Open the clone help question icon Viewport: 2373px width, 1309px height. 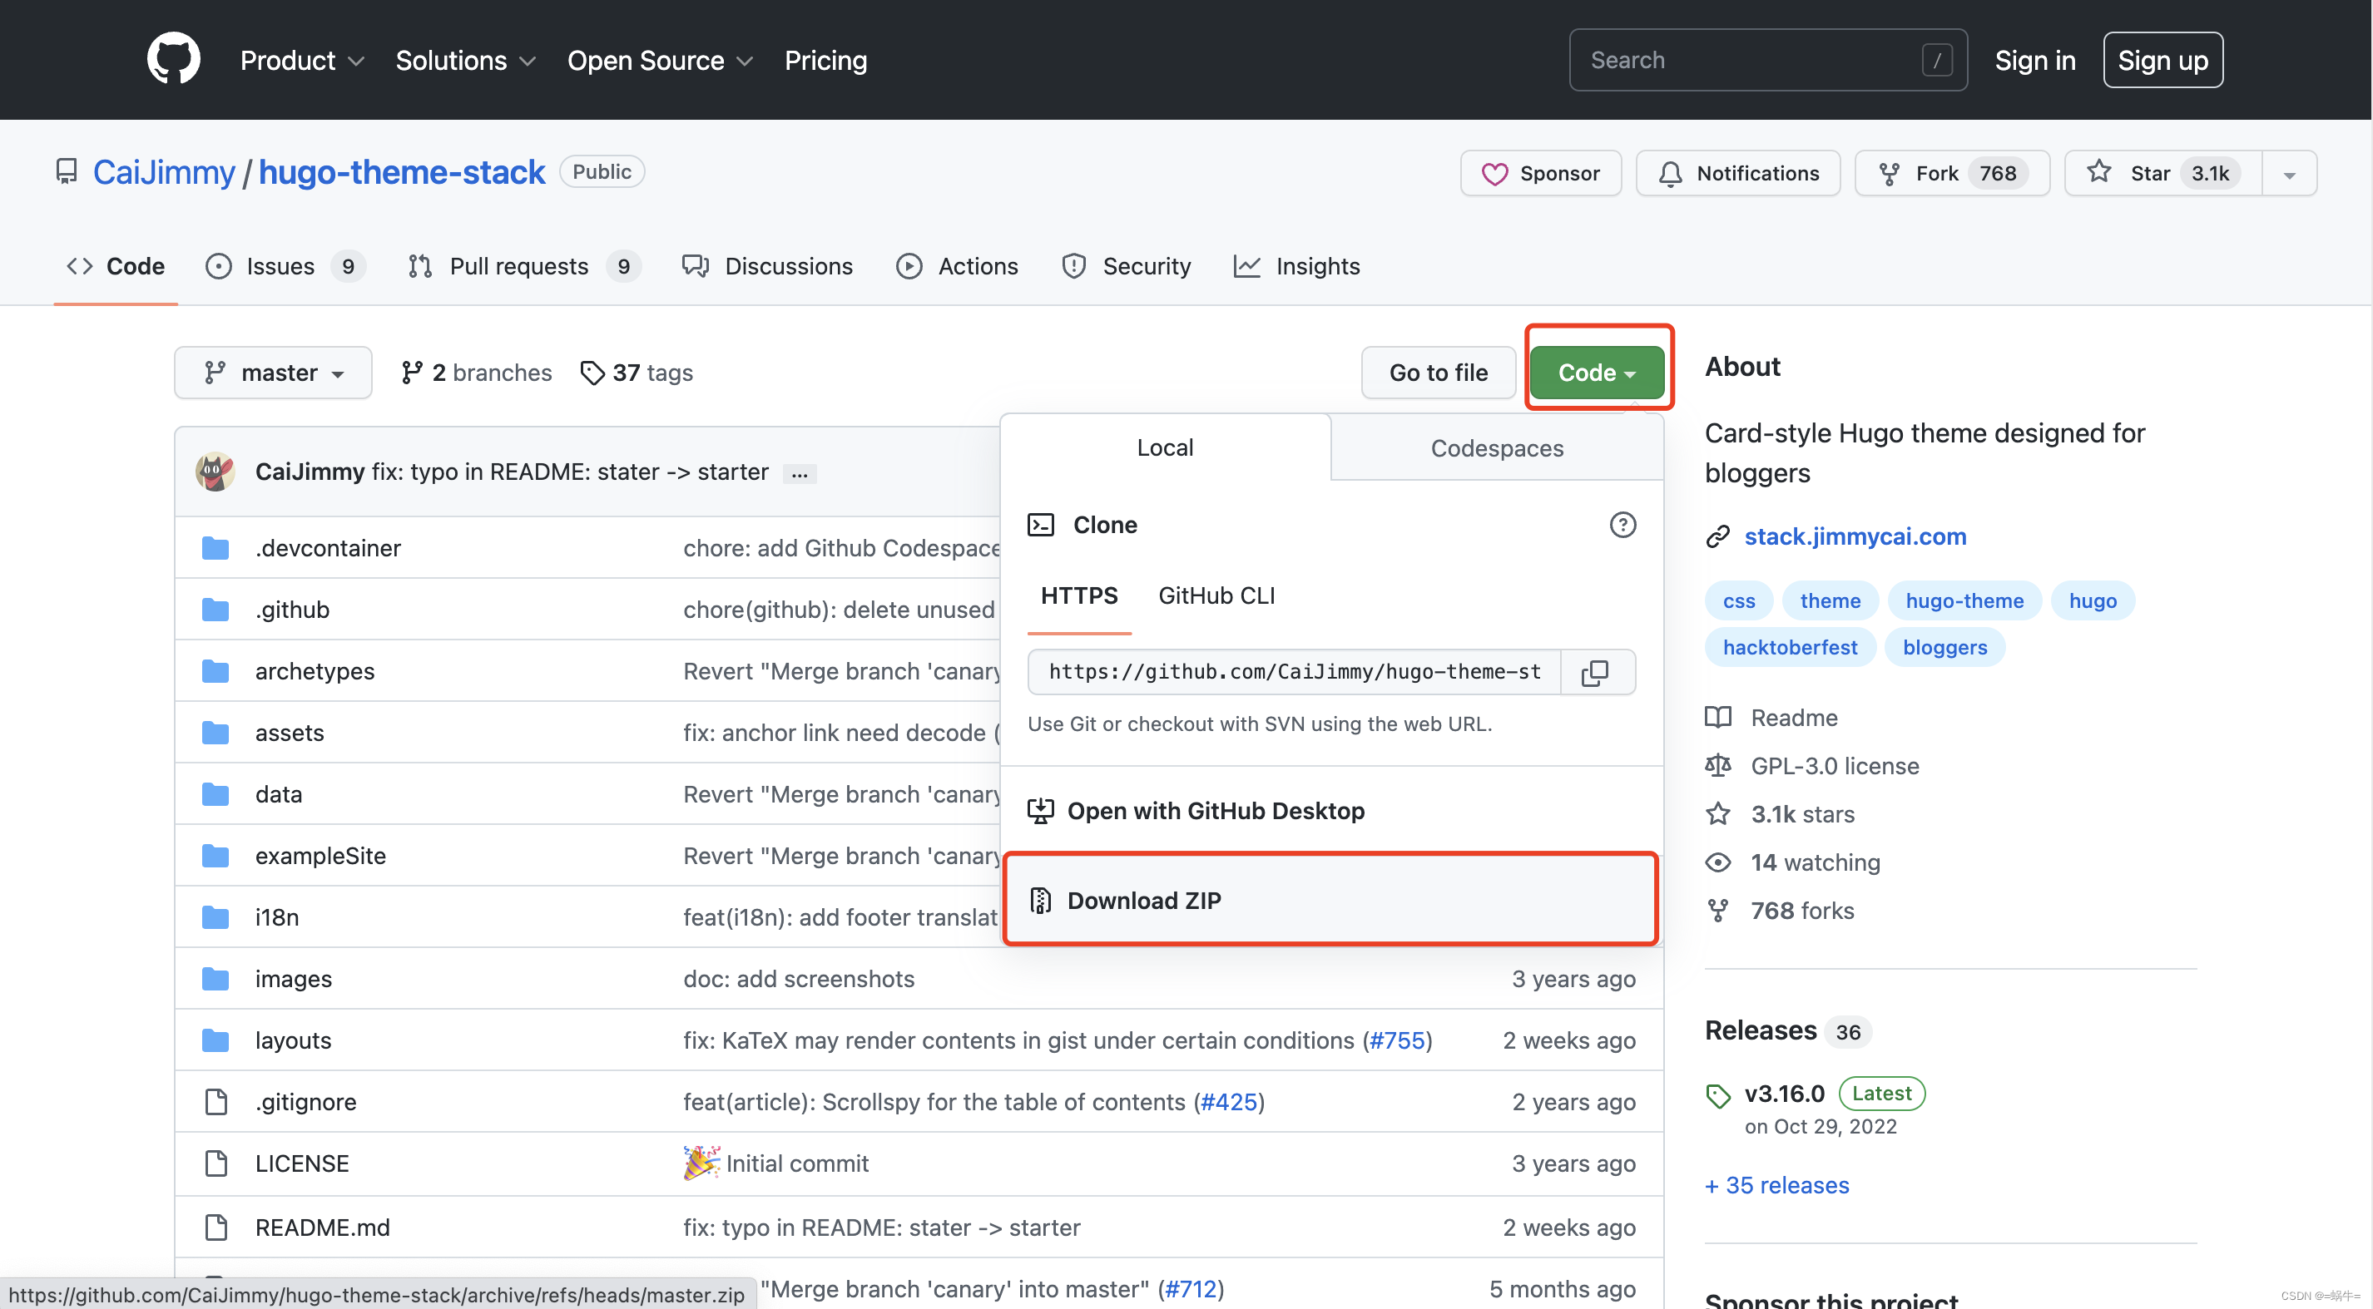pos(1622,525)
